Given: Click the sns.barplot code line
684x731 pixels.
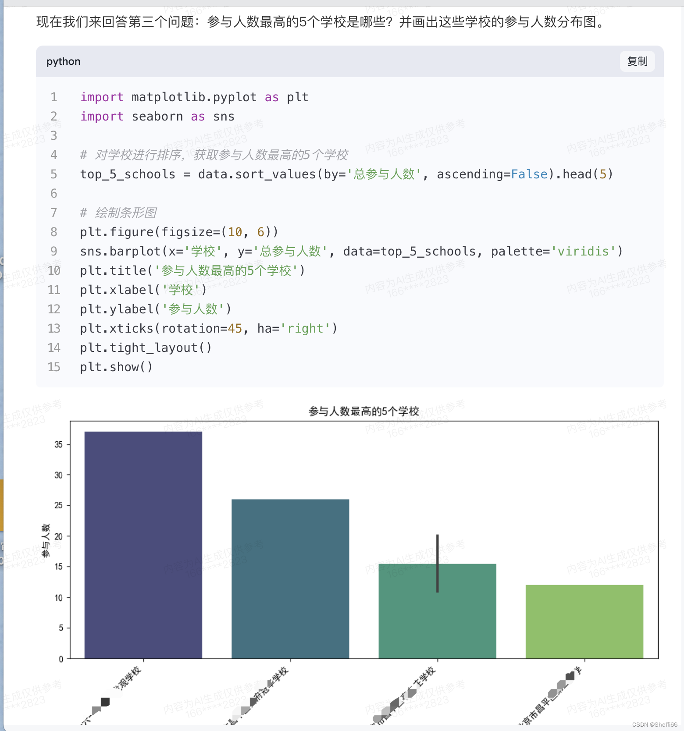Looking at the screenshot, I should click(351, 251).
